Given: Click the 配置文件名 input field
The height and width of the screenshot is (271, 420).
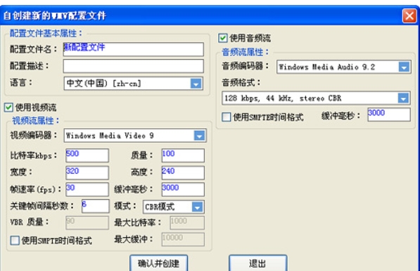Looking at the screenshot, I should point(134,49).
